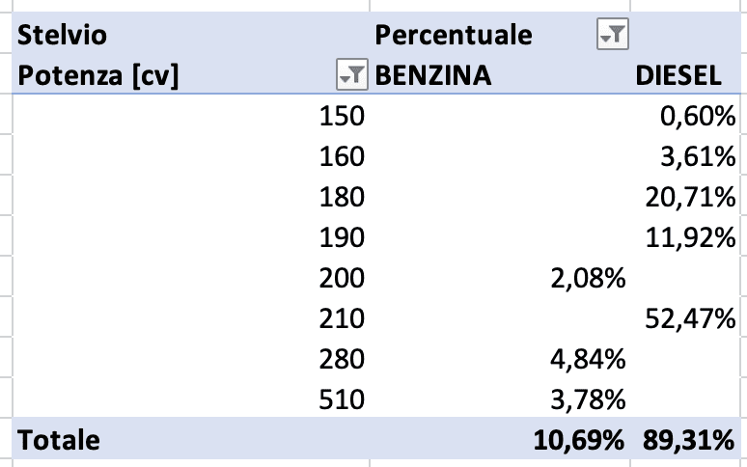
Task: Select the 52,47% diesel cell
Action: pyautogui.click(x=689, y=319)
